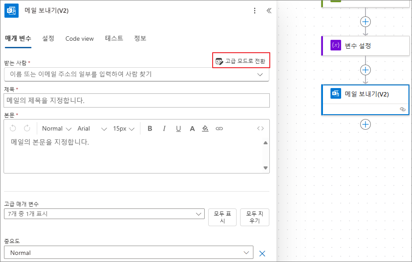Click the 고급 매개 변수 label
This screenshot has height=262, width=412.
(x=21, y=204)
